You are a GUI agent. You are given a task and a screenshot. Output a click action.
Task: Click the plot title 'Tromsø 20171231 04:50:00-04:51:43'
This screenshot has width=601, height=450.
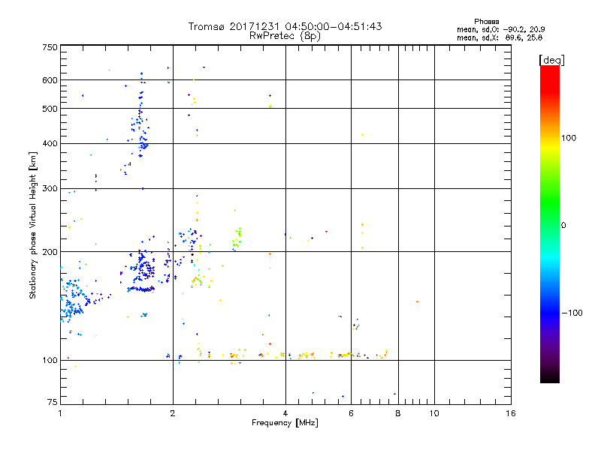(285, 26)
